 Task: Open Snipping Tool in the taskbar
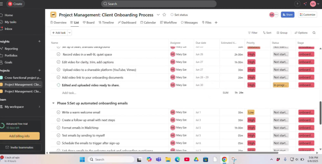pos(234,159)
